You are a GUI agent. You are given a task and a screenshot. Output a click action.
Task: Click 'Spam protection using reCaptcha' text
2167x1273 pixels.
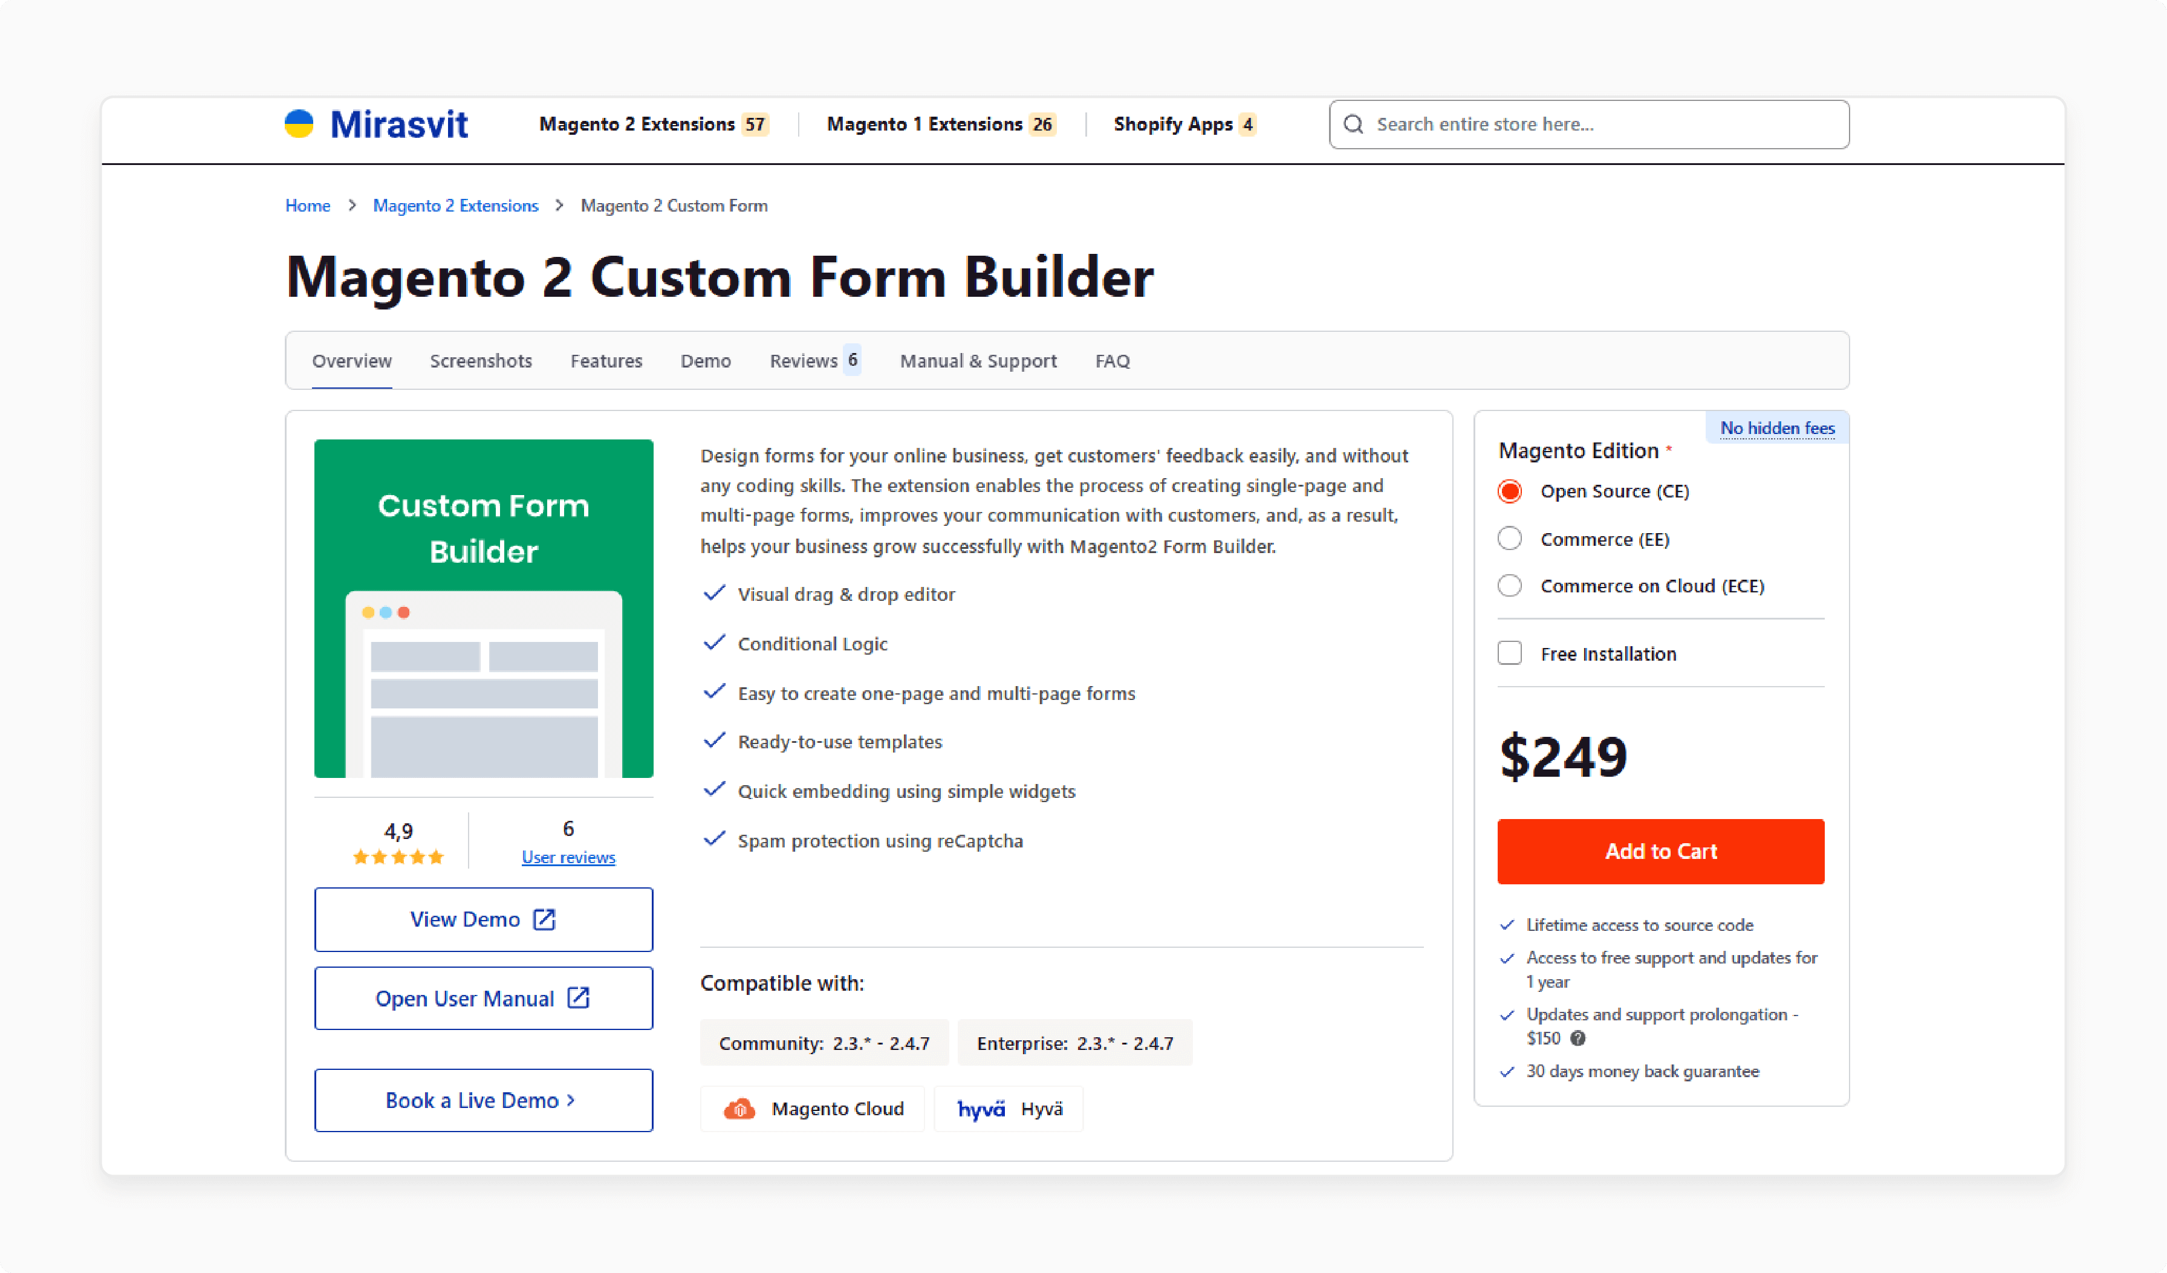tap(880, 841)
